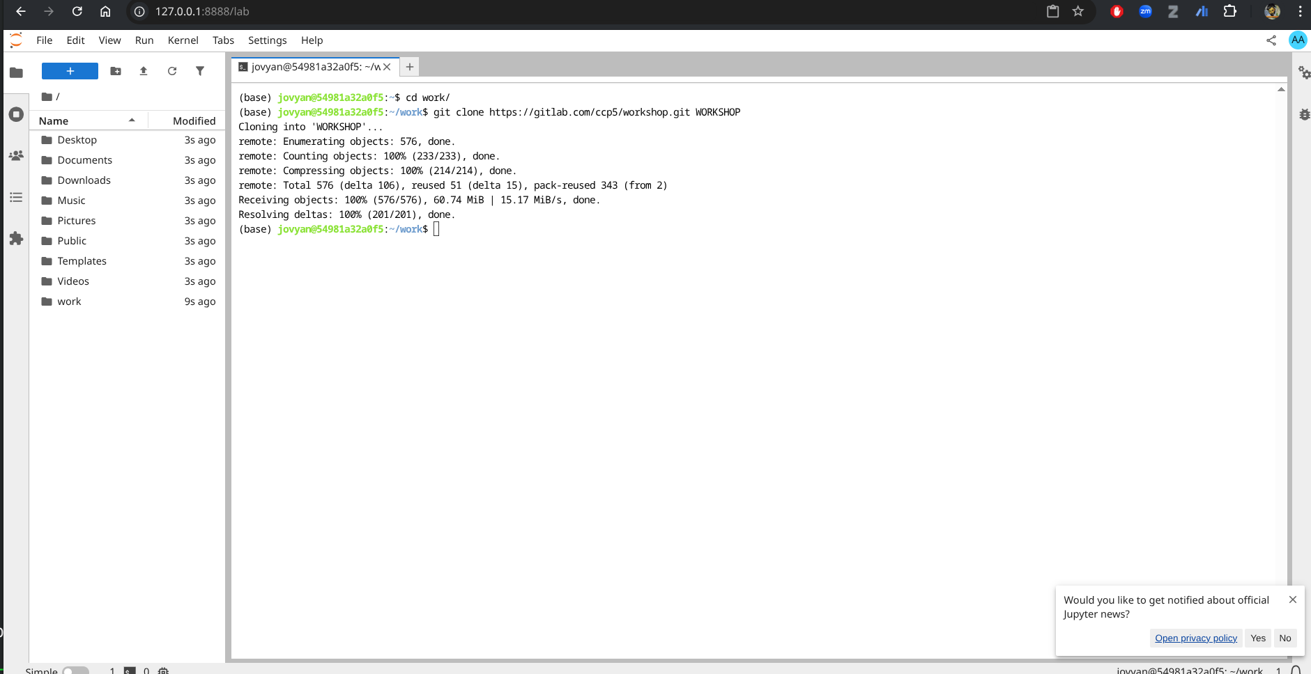This screenshot has width=1311, height=674.
Task: Click the Upload Files arrow icon
Action: coord(144,71)
